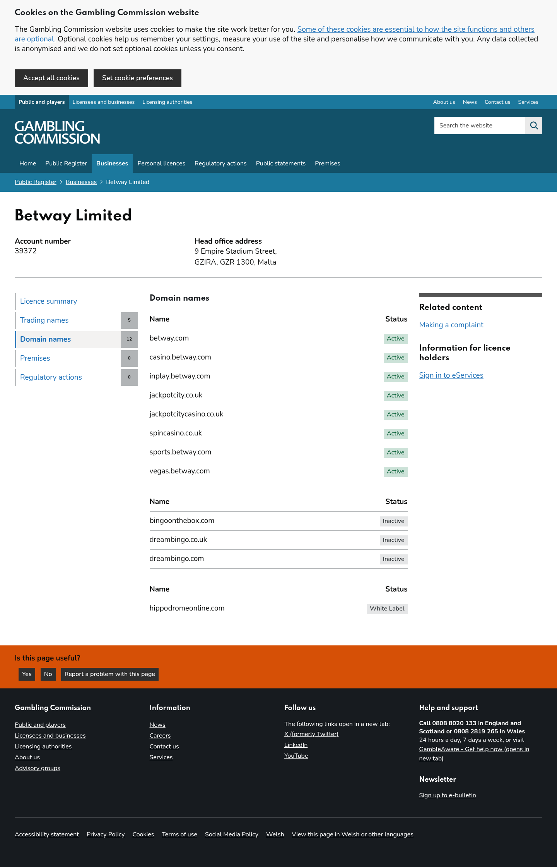The image size is (557, 867).
Task: Sign up to e-bulletin
Action: pos(448,795)
